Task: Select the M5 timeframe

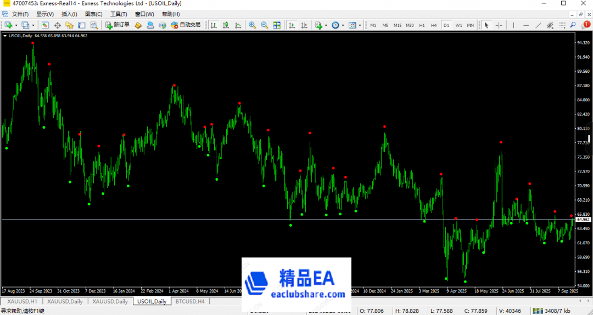Action: pyautogui.click(x=385, y=25)
